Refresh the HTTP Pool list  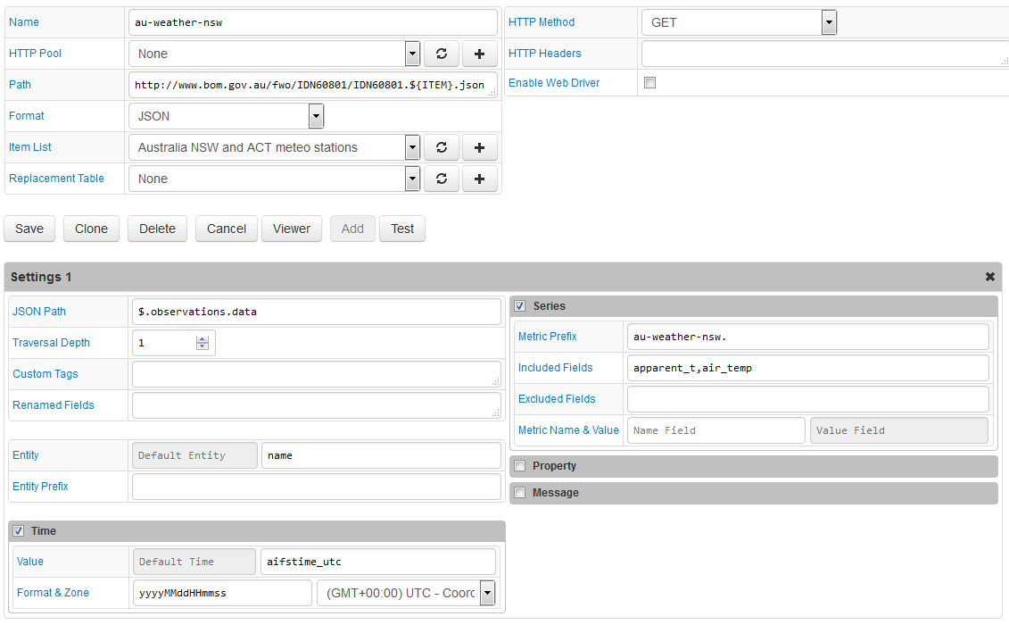coord(442,54)
